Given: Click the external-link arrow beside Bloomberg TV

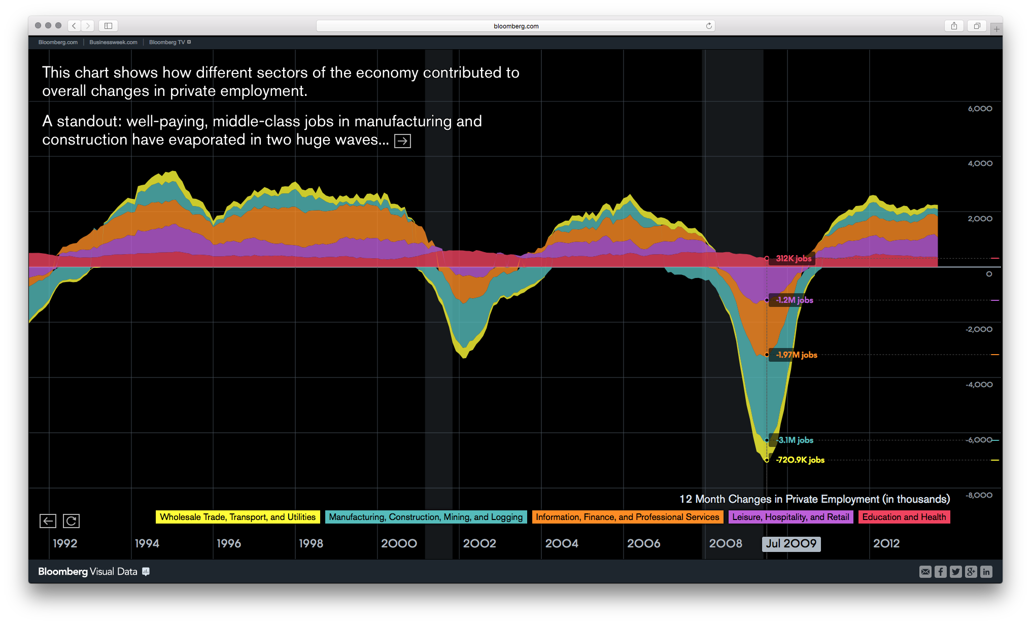Looking at the screenshot, I should [190, 42].
